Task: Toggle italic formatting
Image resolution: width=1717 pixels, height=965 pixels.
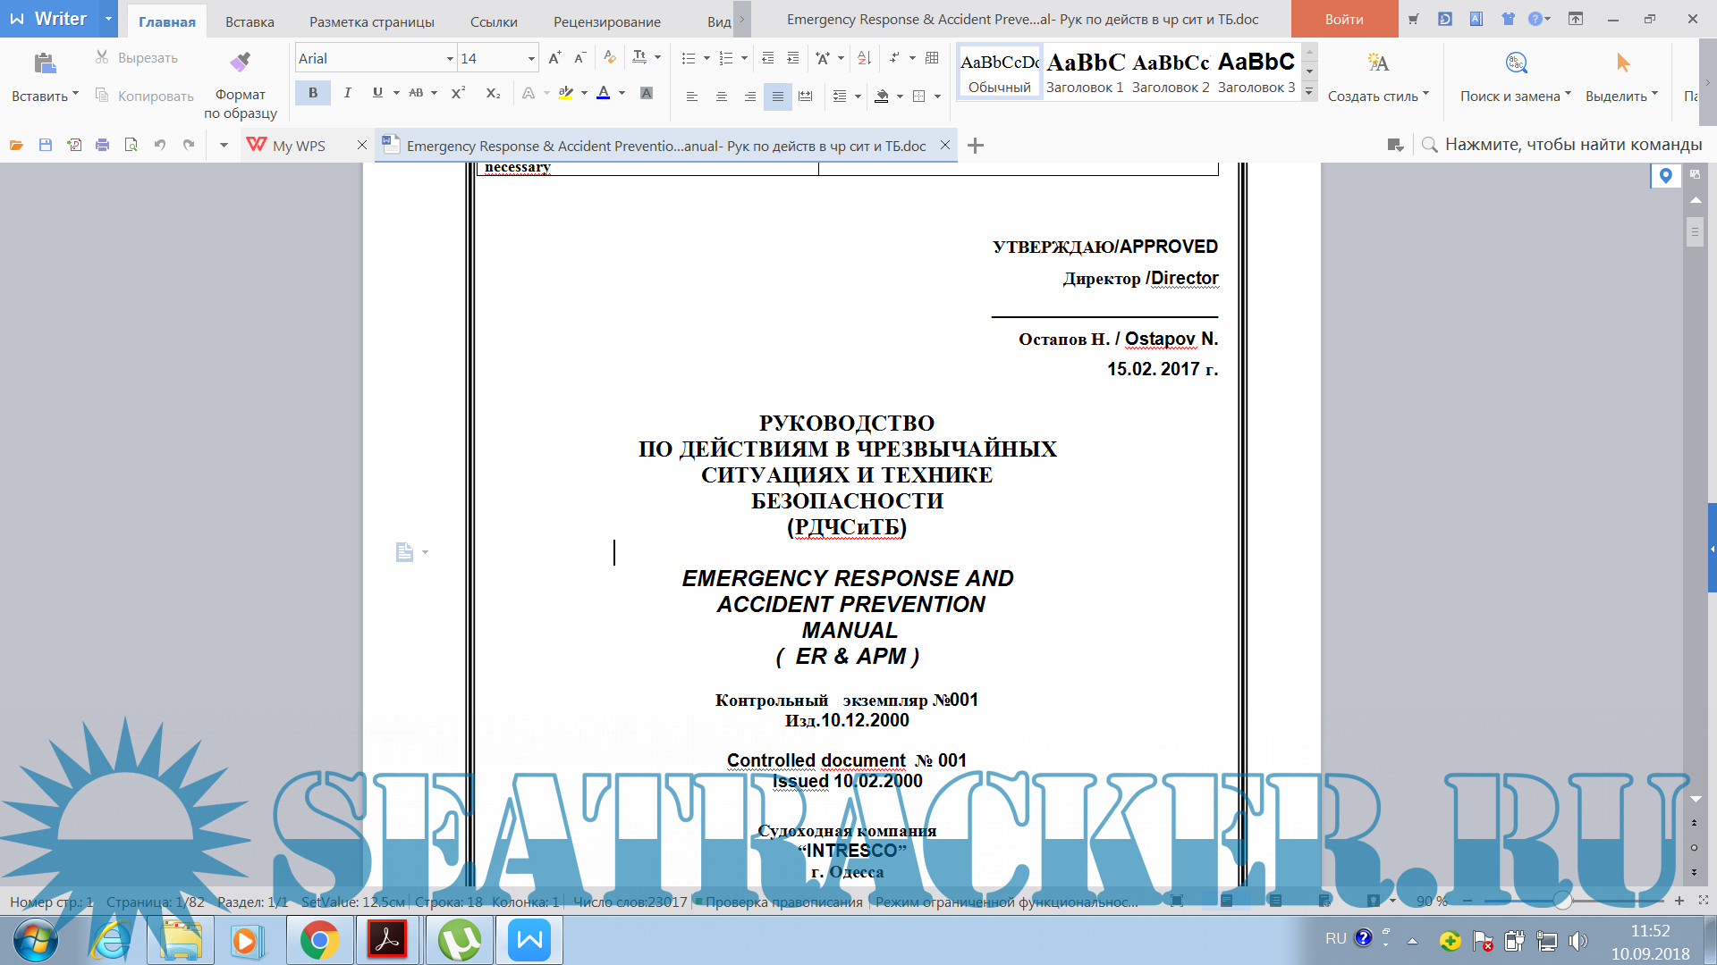Action: pos(347,93)
